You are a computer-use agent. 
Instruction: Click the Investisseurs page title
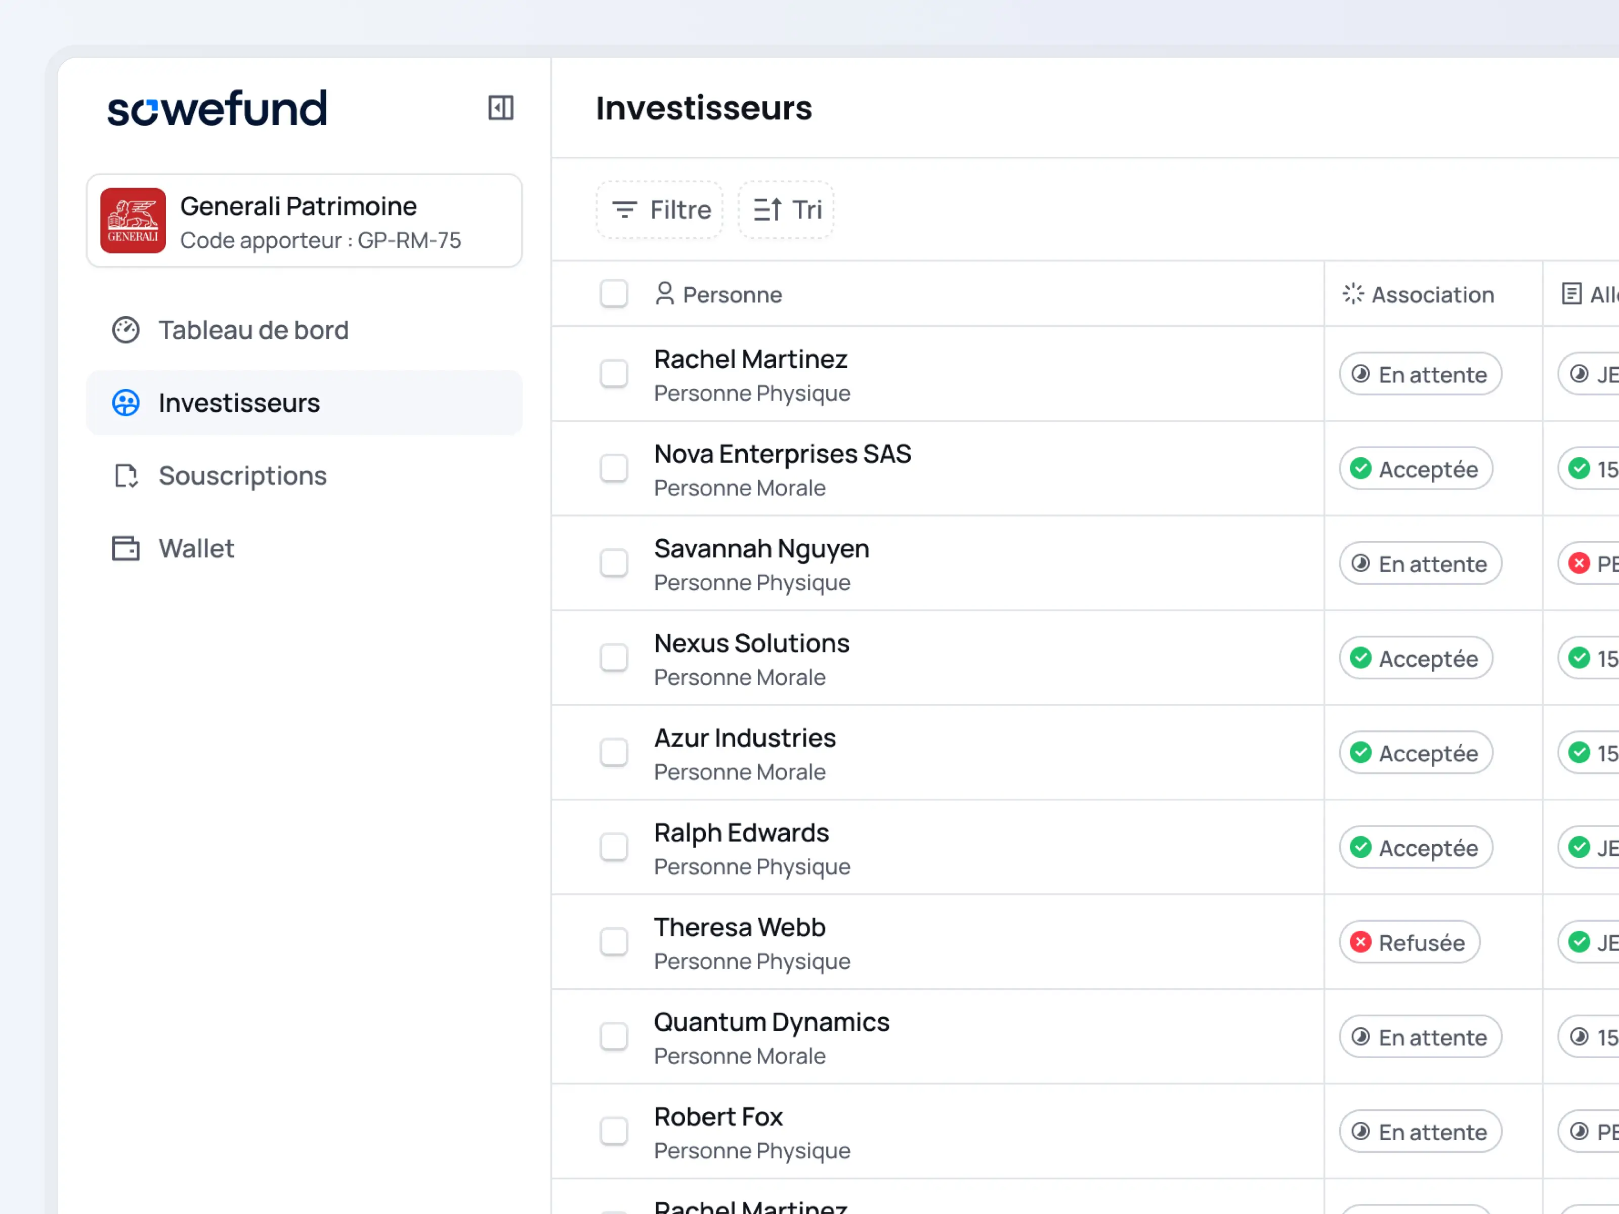point(703,108)
